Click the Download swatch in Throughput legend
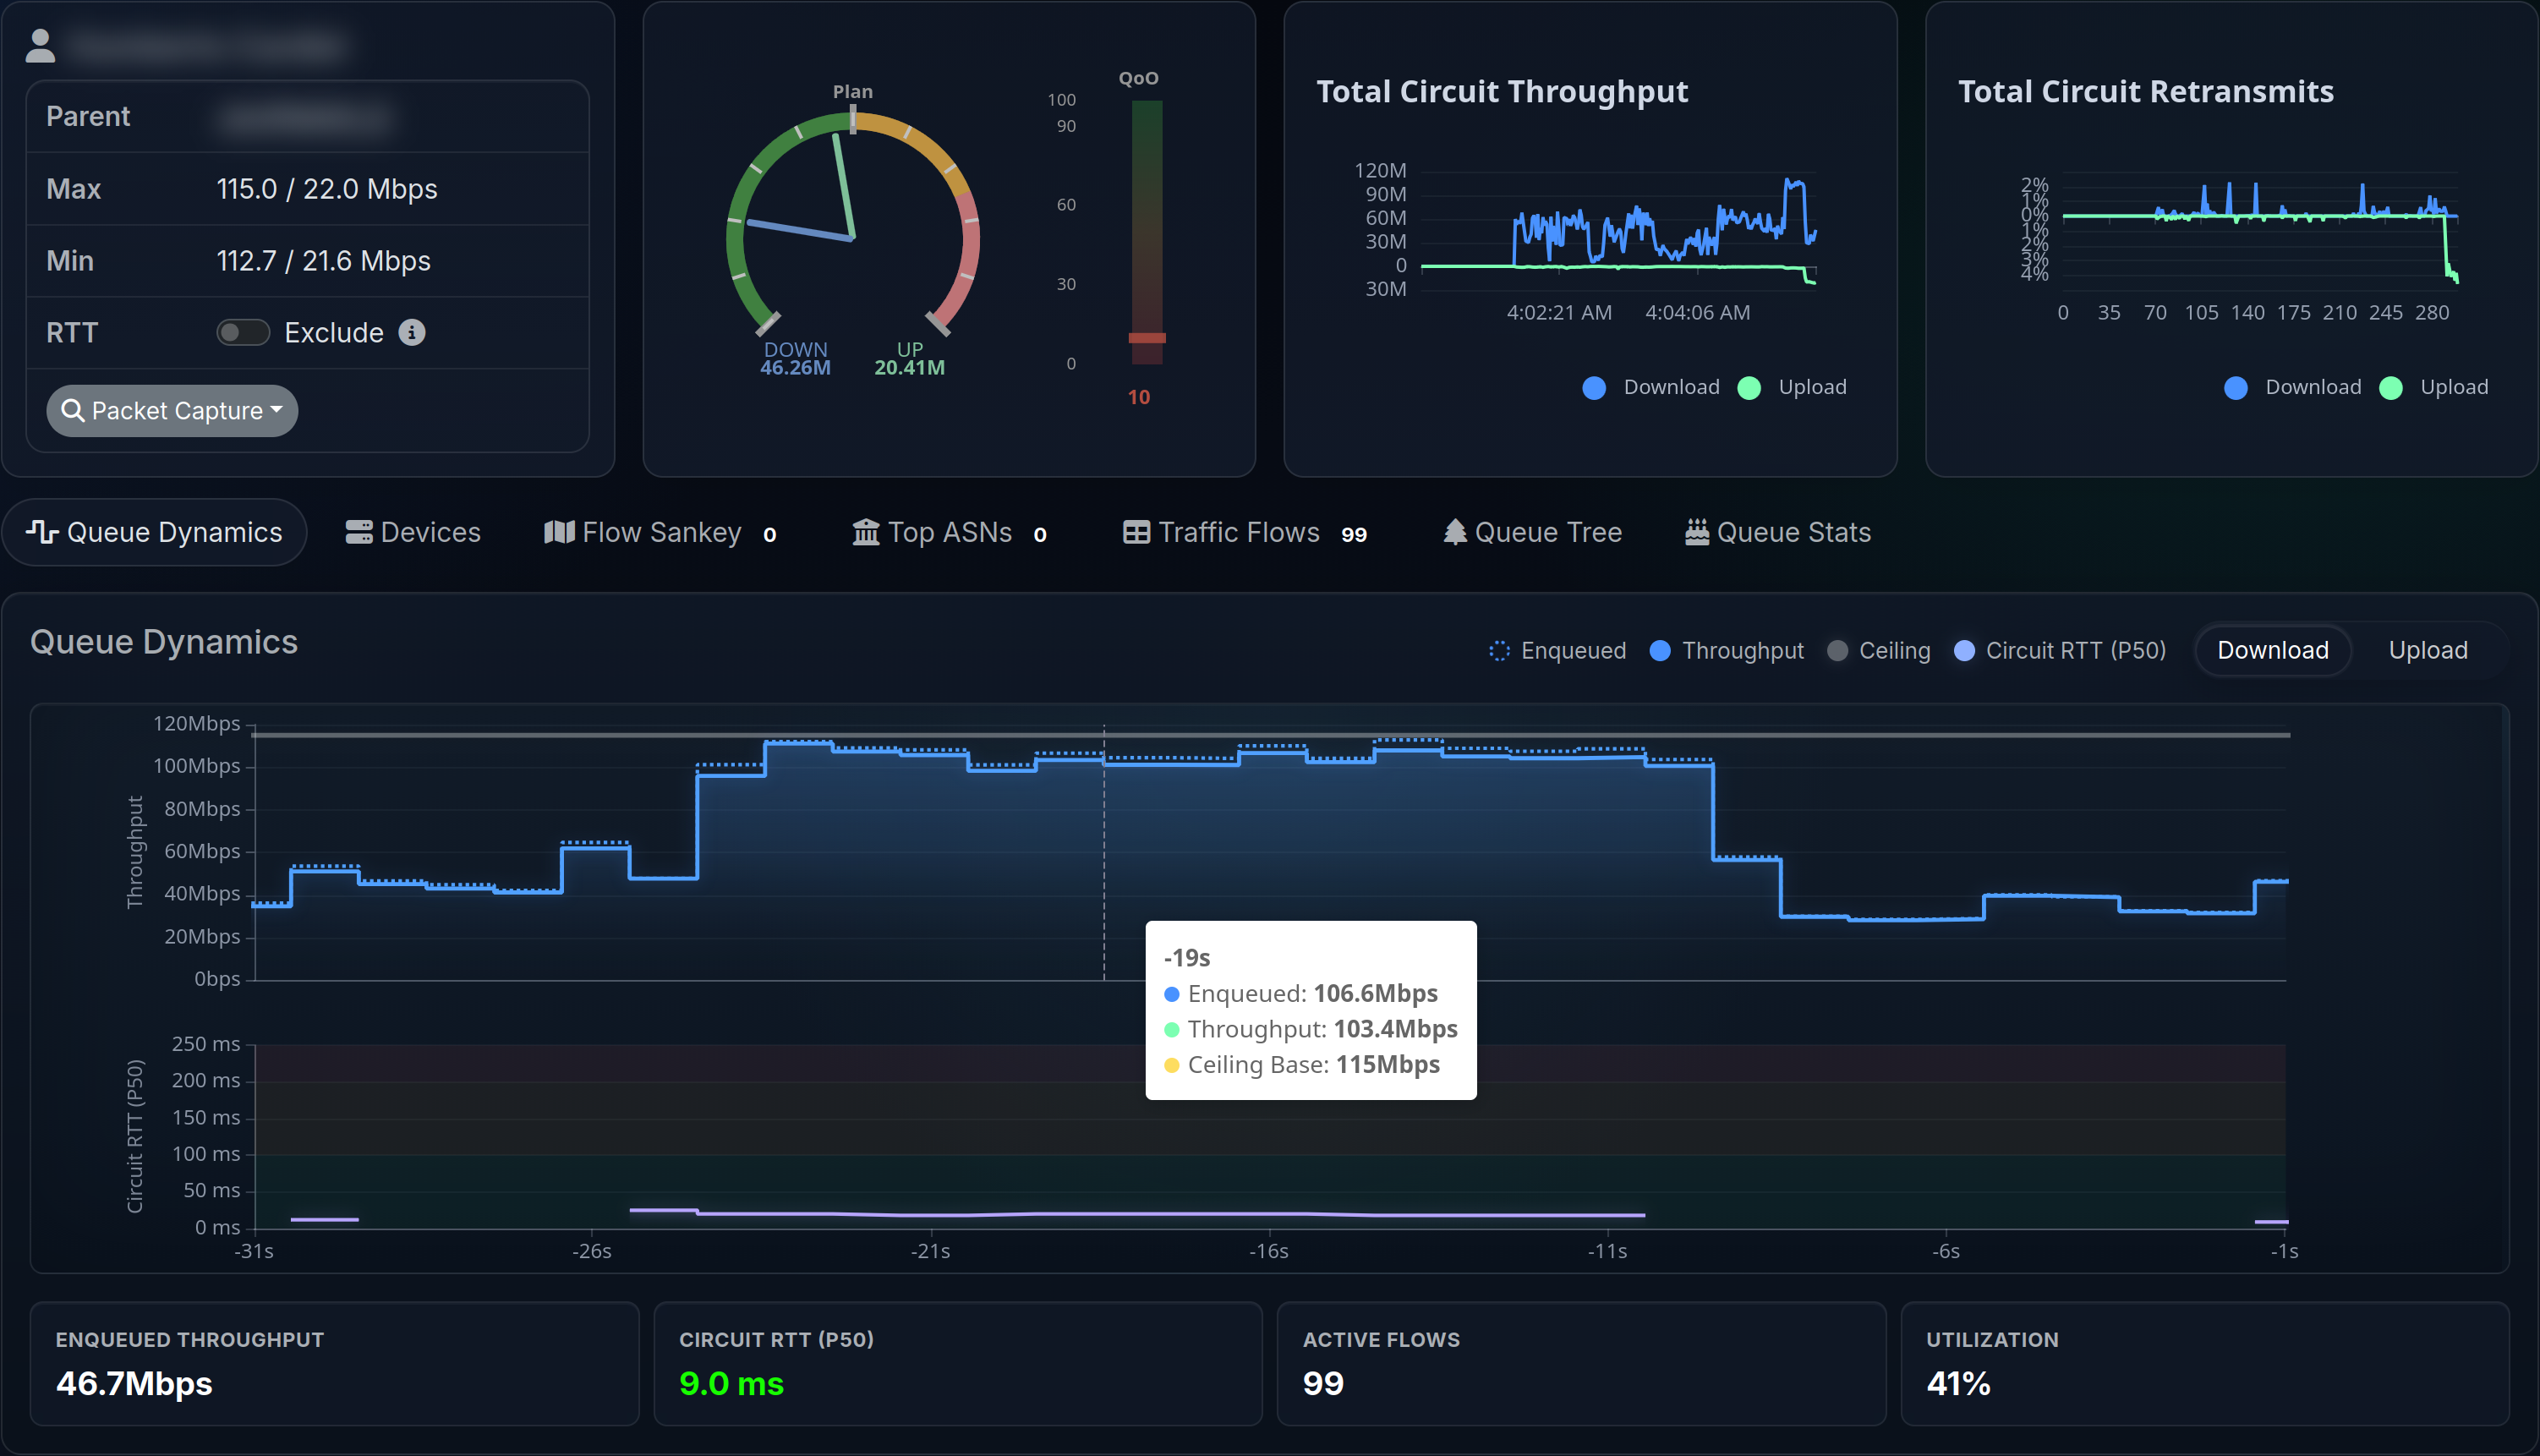2540x1456 pixels. (1594, 388)
